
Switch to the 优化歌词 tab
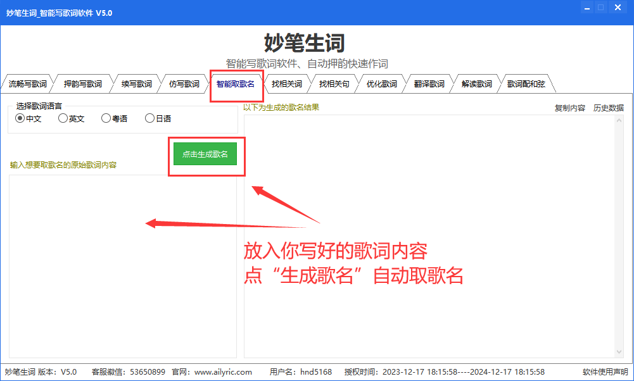click(382, 84)
